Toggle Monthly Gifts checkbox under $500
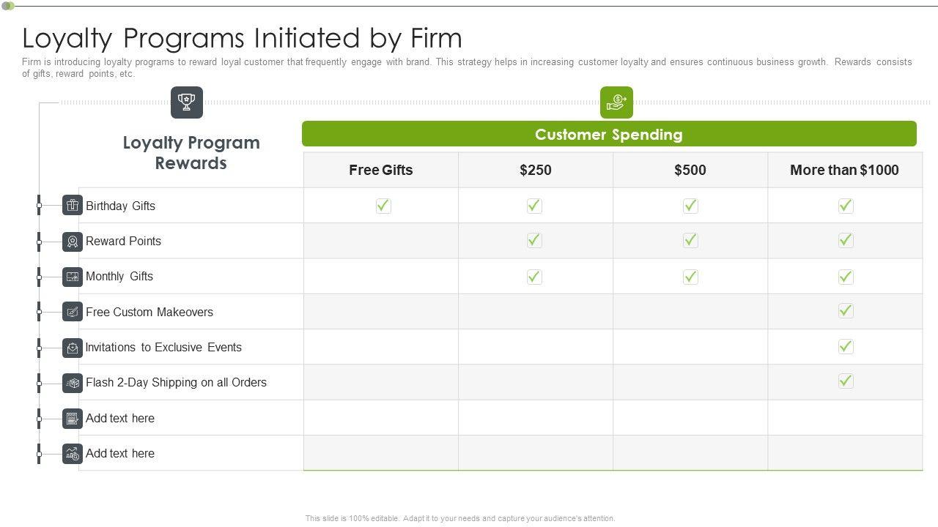Screen dimensions: 938x527 690,277
